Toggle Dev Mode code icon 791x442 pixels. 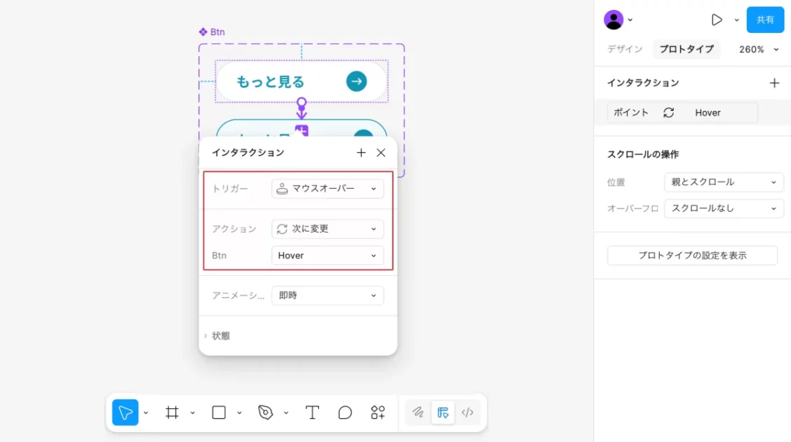pos(468,413)
